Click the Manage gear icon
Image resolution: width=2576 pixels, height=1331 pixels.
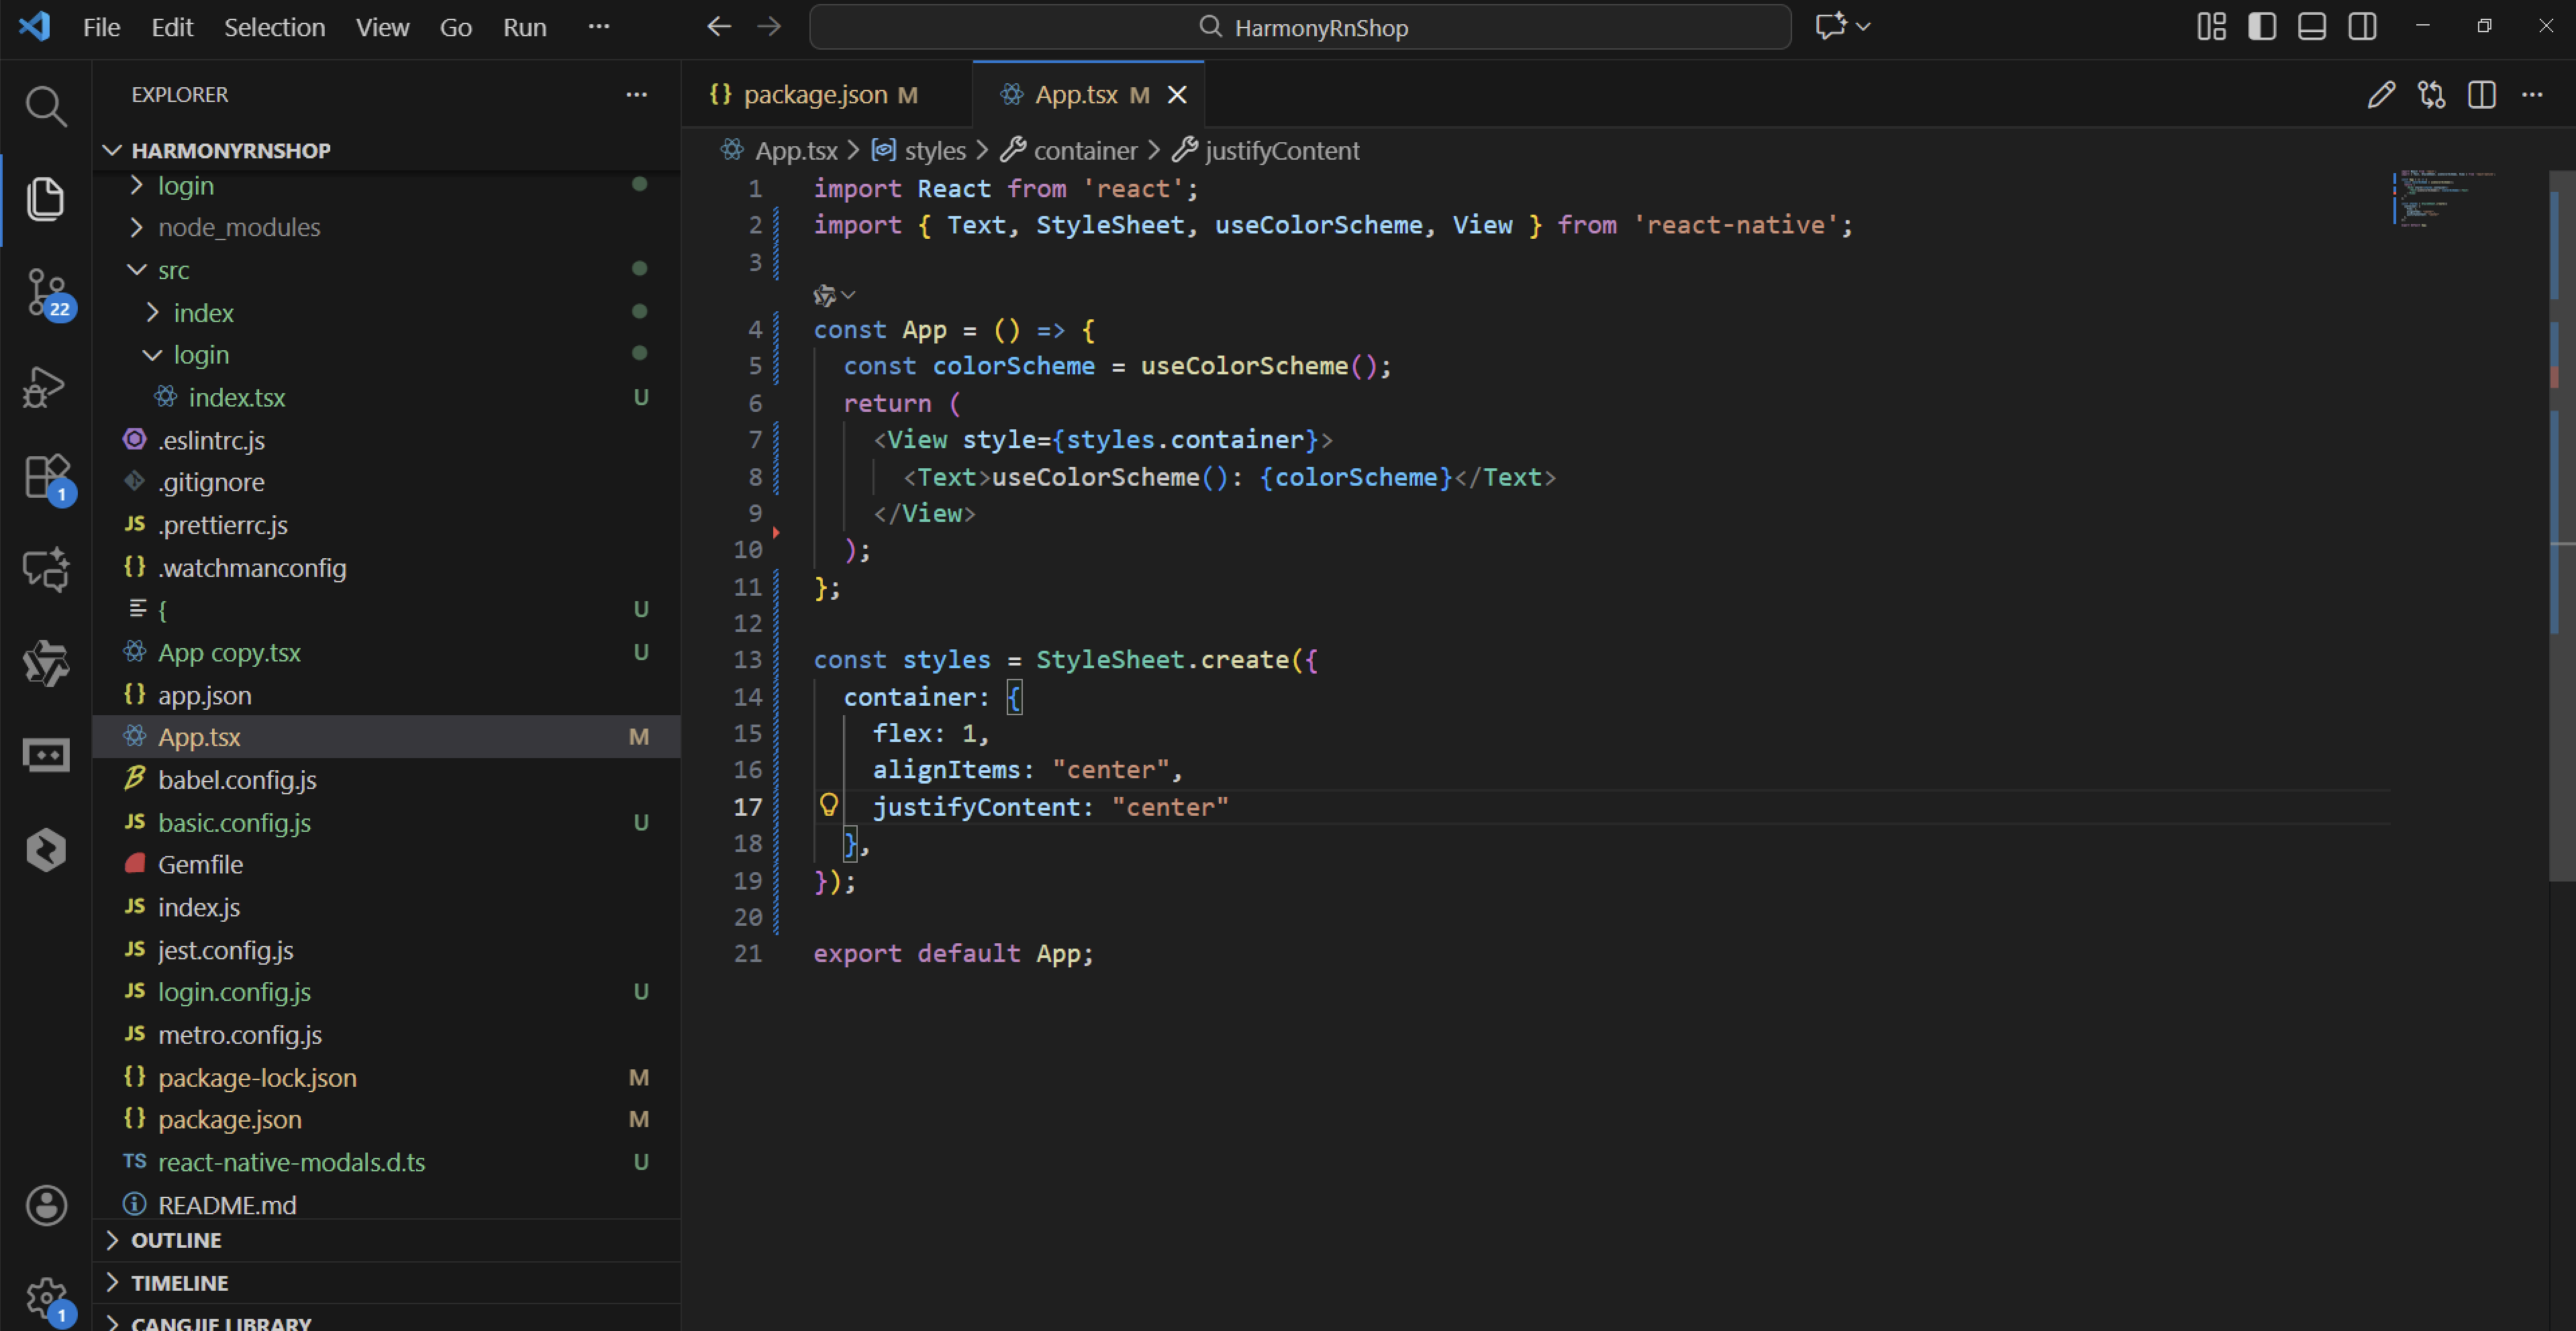coord(45,1297)
